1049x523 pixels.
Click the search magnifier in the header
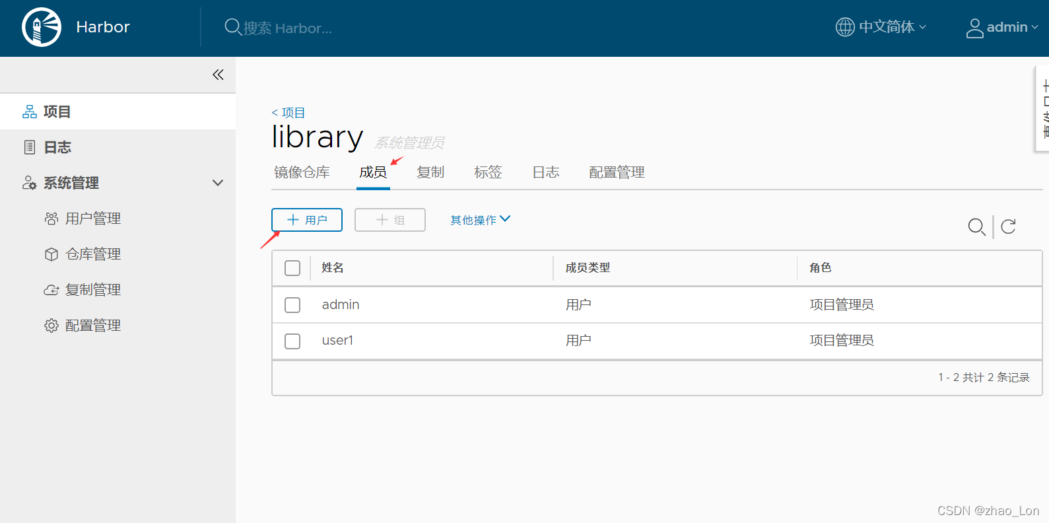(x=232, y=27)
